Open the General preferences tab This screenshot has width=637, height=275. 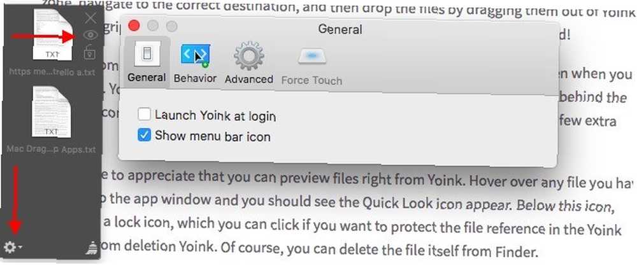[147, 60]
